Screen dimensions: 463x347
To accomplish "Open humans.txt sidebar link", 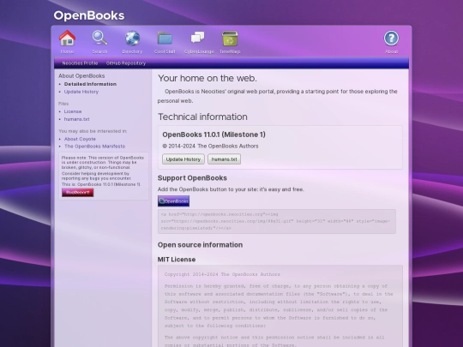I will [x=76, y=119].
